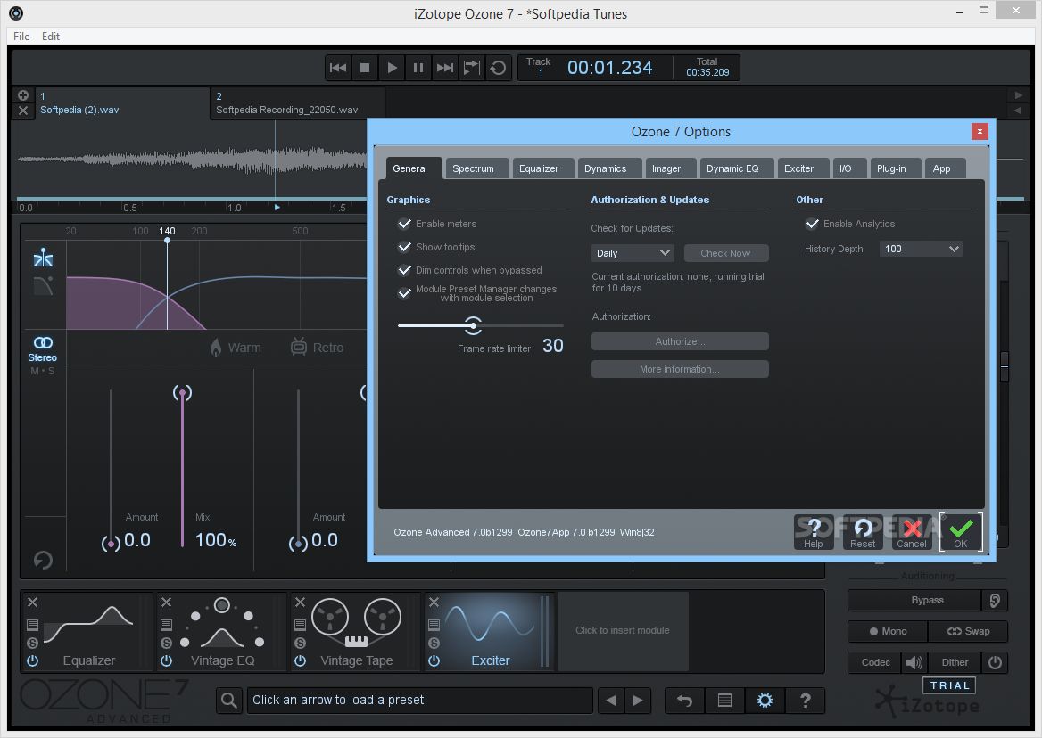Click the Mix 100% slider handle
The image size is (1042, 738).
tap(182, 393)
